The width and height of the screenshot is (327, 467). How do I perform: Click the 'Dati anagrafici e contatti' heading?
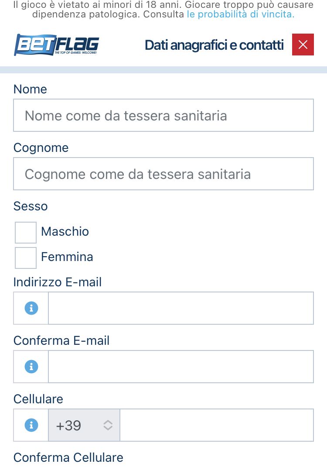(214, 45)
